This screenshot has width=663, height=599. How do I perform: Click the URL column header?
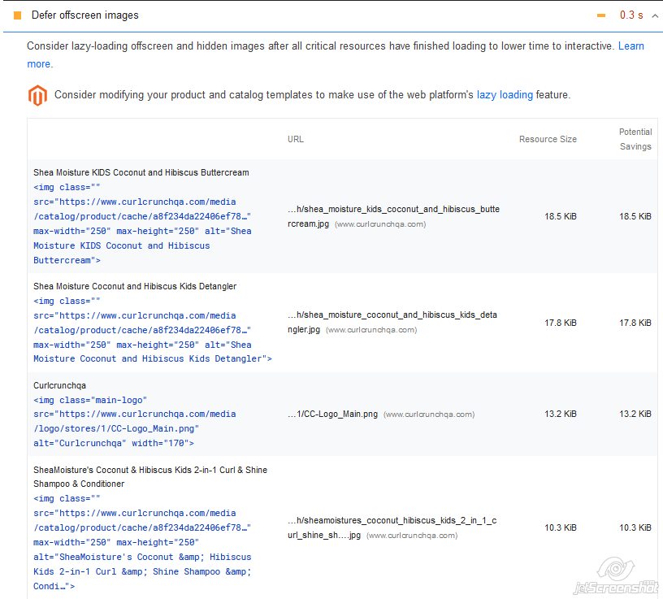point(296,139)
